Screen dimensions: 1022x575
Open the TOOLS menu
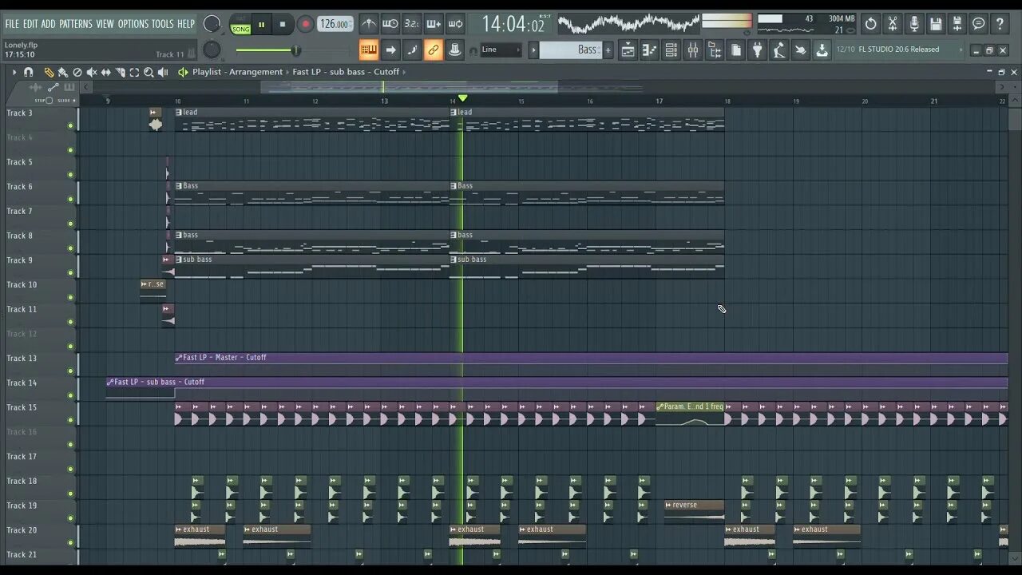(x=162, y=24)
